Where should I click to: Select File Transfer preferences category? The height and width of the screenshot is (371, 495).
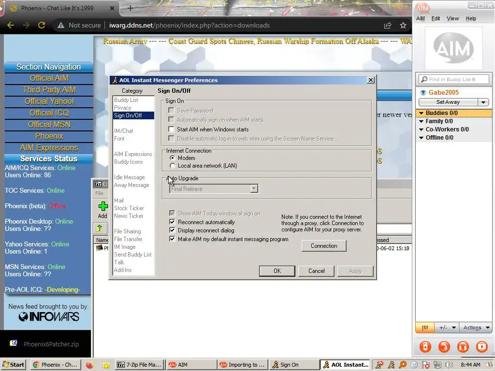[128, 239]
